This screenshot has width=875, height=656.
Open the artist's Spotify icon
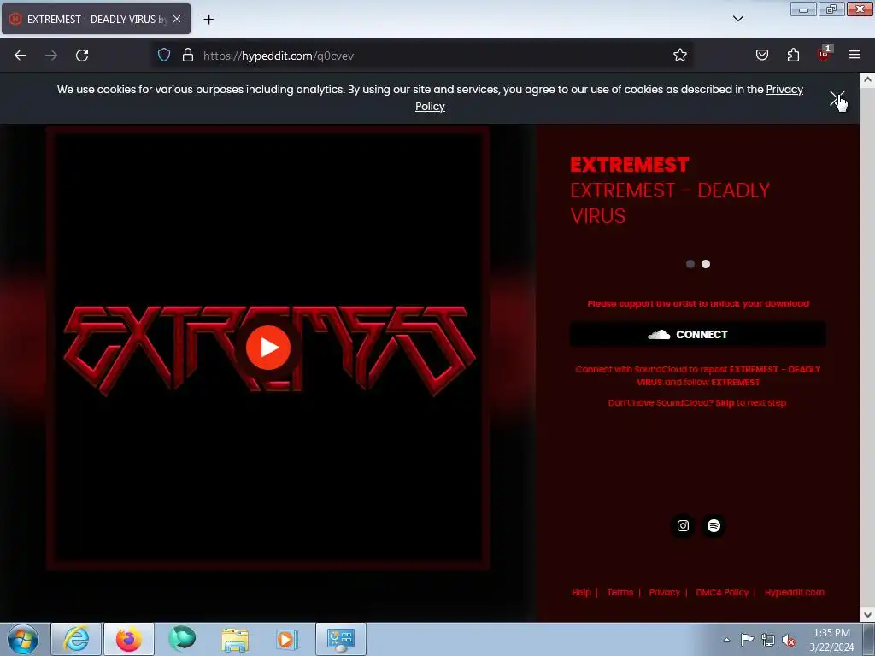click(x=714, y=525)
